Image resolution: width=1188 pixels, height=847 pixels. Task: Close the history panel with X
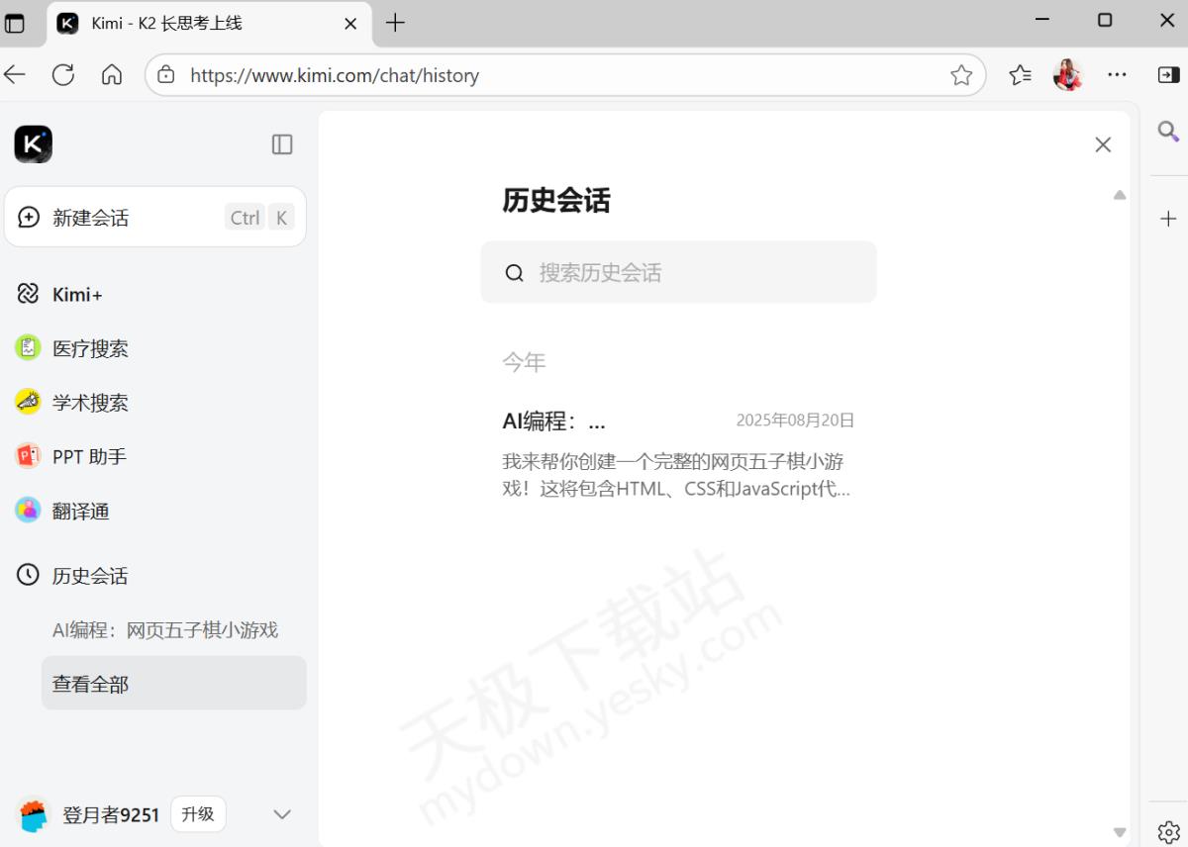point(1103,144)
